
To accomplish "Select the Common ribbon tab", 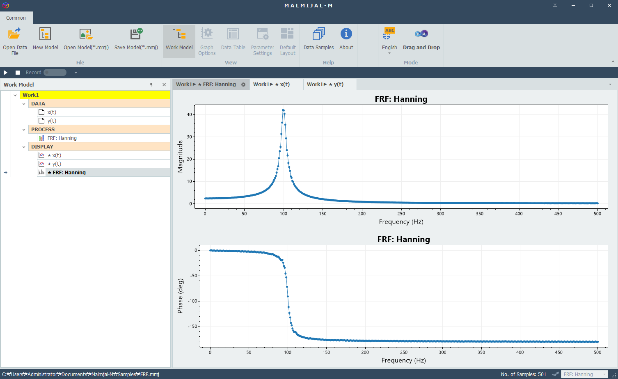I will (16, 18).
